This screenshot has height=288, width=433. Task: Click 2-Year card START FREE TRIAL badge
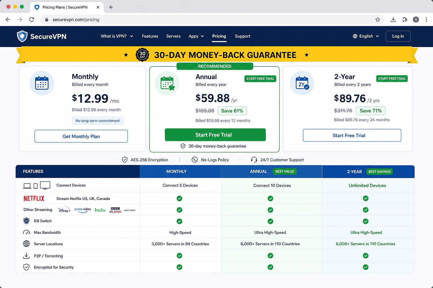(x=392, y=79)
